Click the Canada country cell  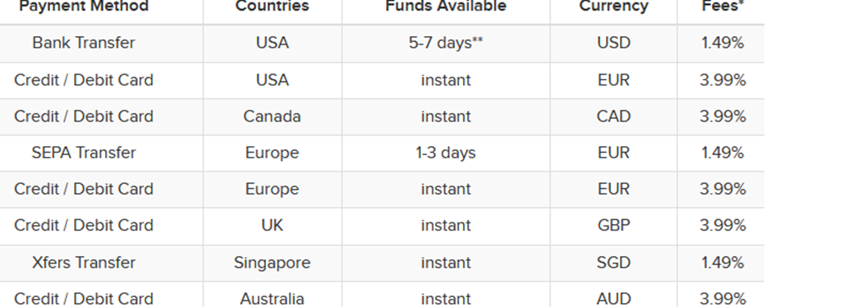click(273, 116)
